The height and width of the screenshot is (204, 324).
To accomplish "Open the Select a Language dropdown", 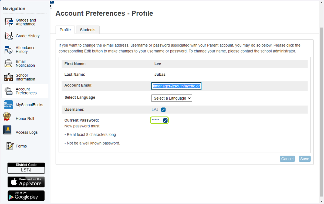I will click(172, 98).
